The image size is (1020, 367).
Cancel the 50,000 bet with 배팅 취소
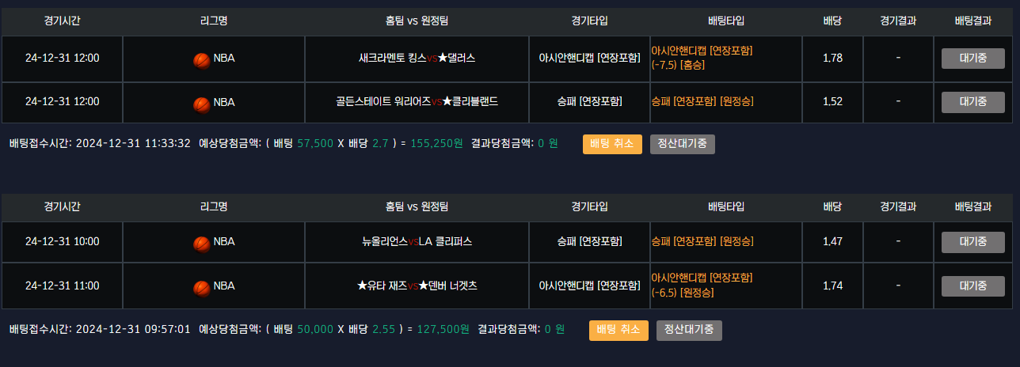[618, 330]
